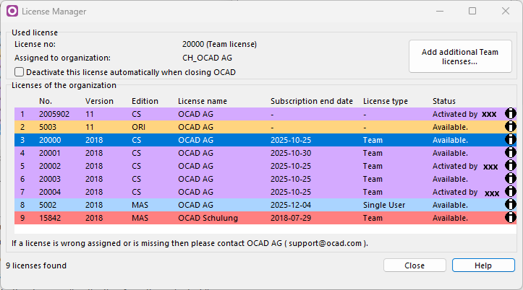Viewport: 523px width, 290px height.
Task: Click the 9 licenses found status text
Action: point(36,265)
